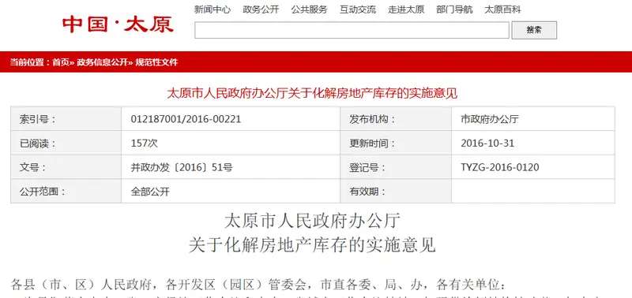Click the 搜索 button

coord(534,30)
